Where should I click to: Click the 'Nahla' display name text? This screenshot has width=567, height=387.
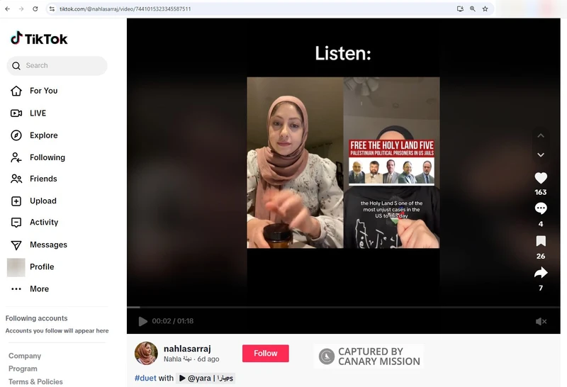pos(172,359)
